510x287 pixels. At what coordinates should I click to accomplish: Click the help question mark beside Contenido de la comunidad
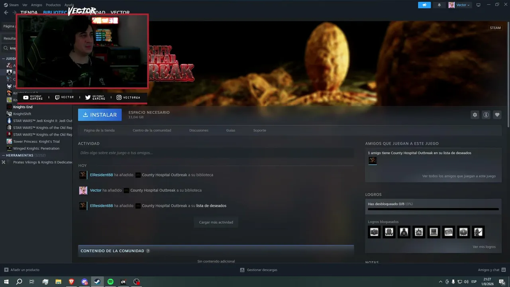(x=148, y=251)
